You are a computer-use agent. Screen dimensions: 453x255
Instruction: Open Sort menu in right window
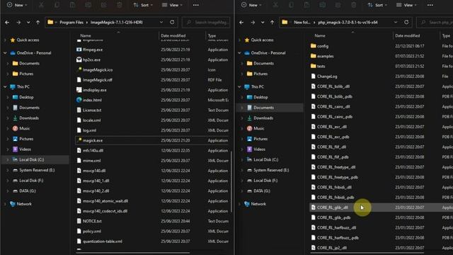[377, 5]
